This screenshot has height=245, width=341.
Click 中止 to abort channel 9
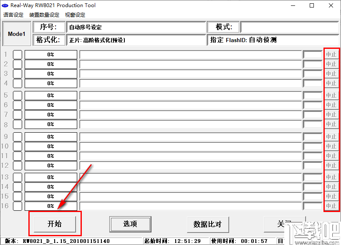tap(331, 136)
